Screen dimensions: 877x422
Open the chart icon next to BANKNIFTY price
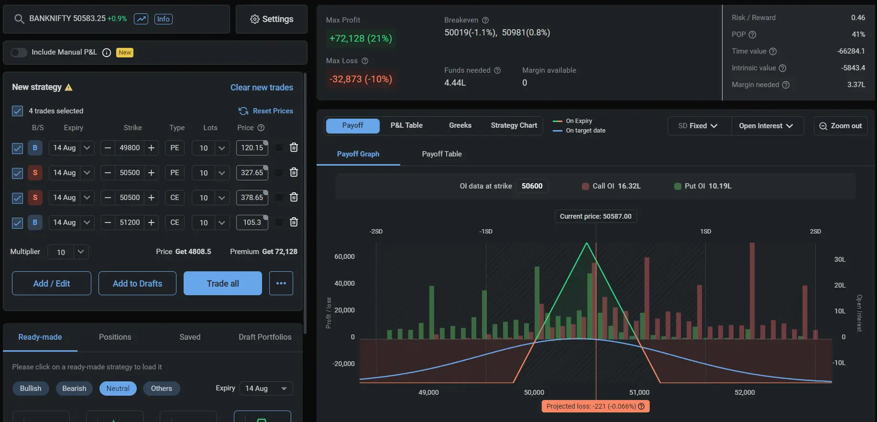tap(141, 19)
